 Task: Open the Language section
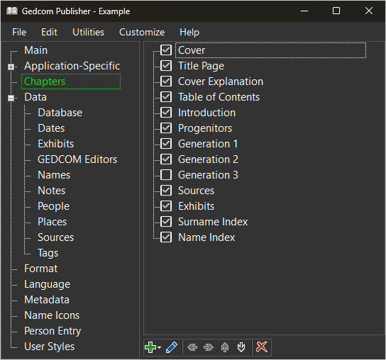47,284
